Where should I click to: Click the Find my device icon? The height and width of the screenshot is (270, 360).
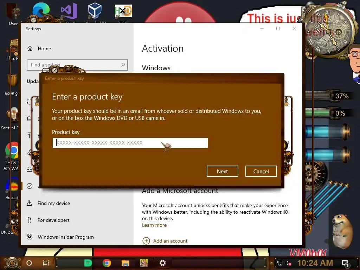tap(30, 203)
